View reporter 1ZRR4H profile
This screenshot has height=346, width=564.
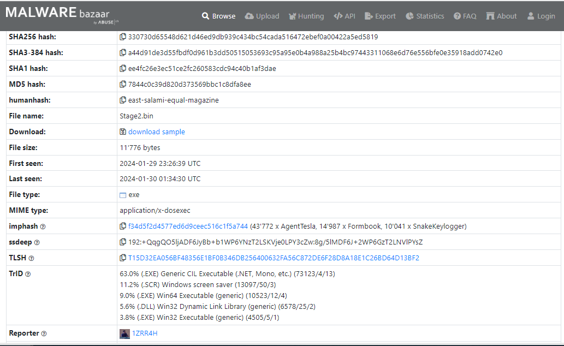tap(145, 333)
